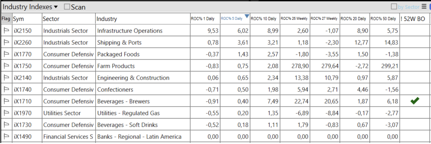Mark the iX1740 Confectioners row flag
431x144 pixels.
[6, 90]
